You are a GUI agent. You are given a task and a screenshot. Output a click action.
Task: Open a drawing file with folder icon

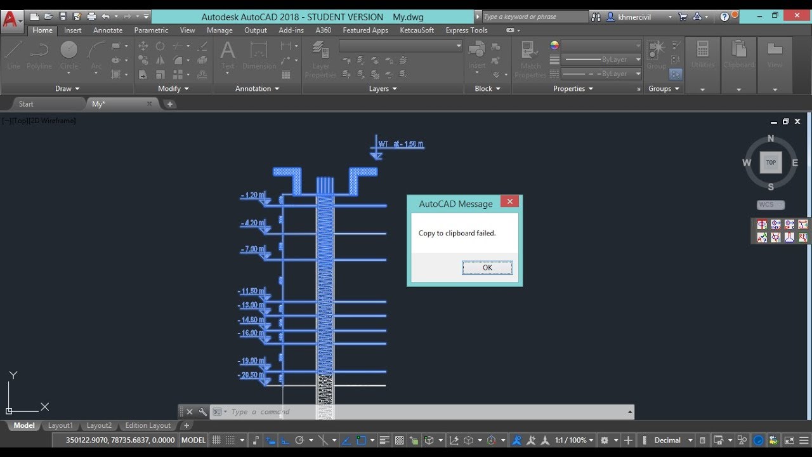pyautogui.click(x=48, y=17)
